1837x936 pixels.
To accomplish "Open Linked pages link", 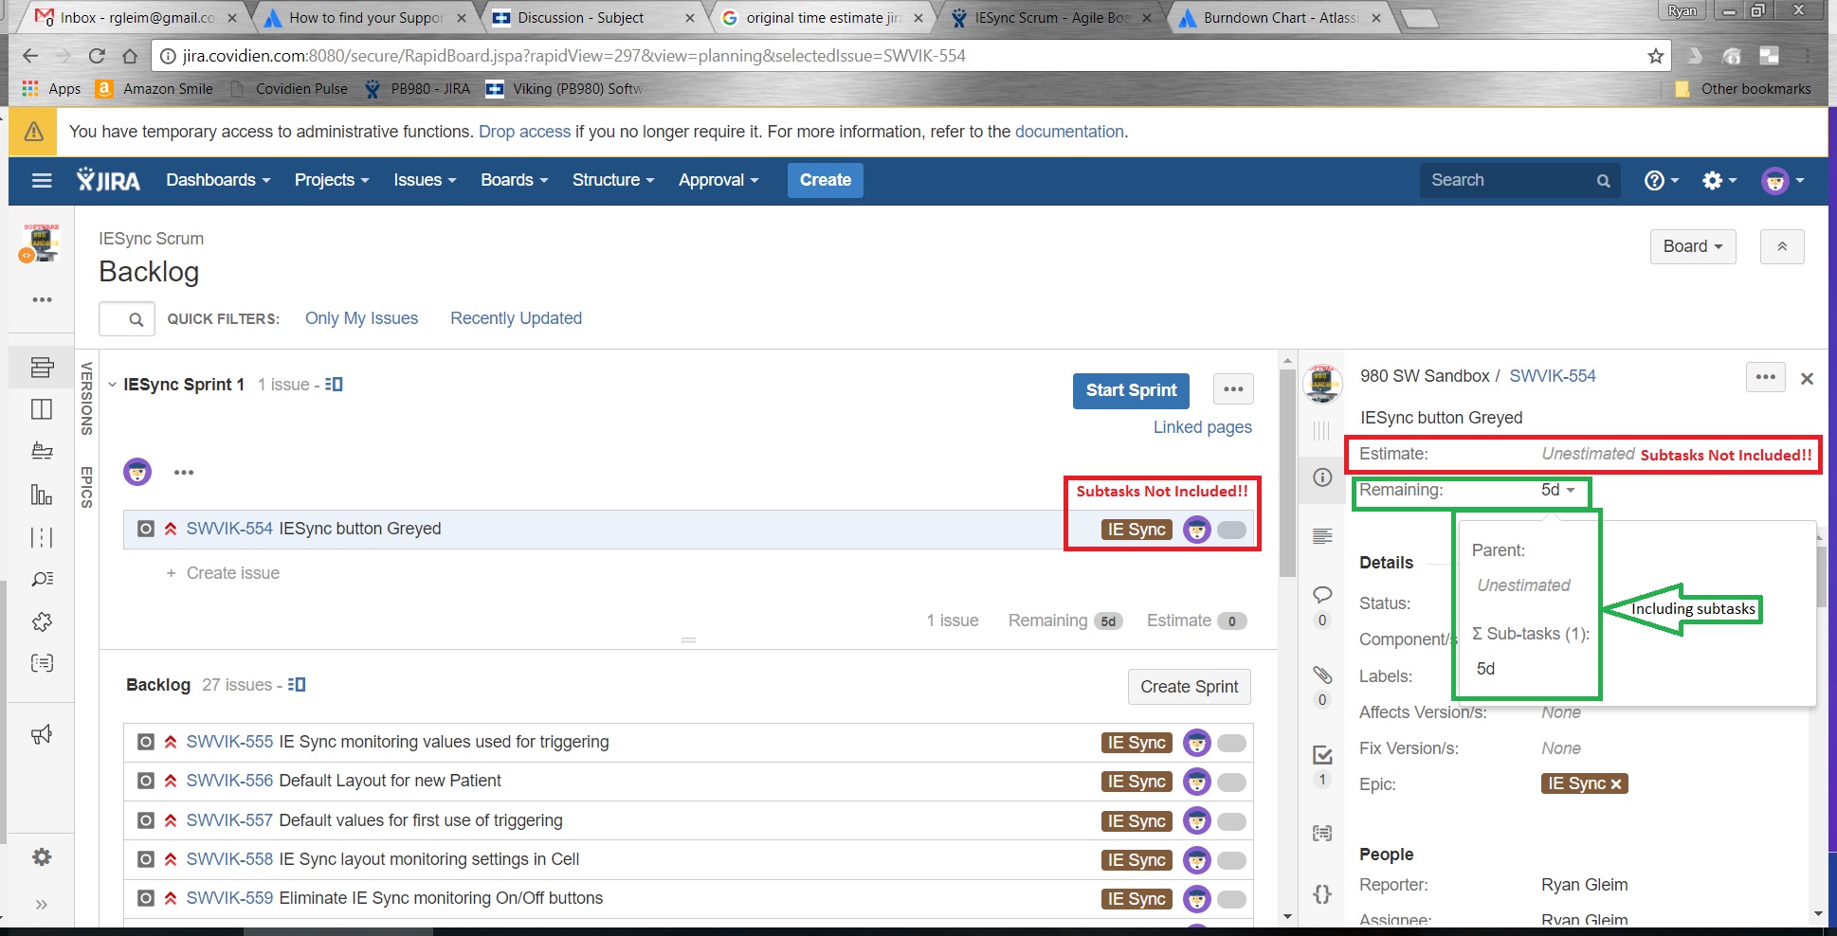I will 1202,427.
